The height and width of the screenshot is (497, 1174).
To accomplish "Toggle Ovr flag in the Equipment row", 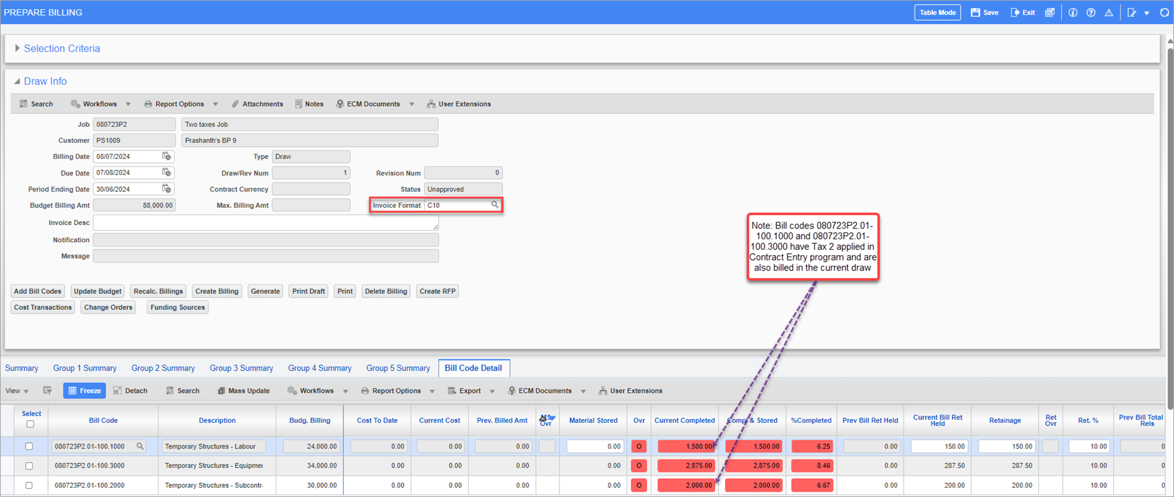I will [x=639, y=466].
